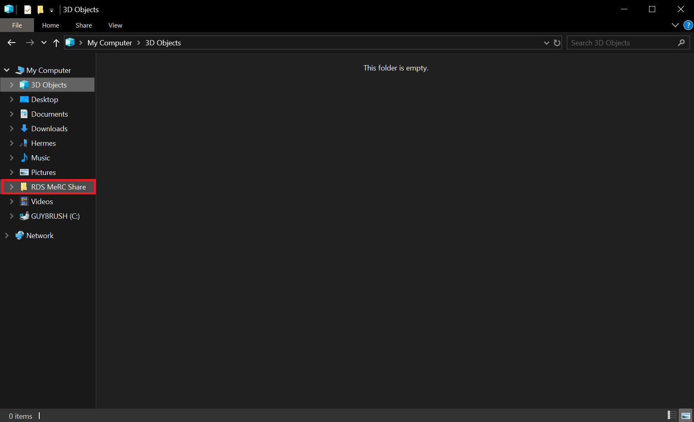Image resolution: width=694 pixels, height=422 pixels.
Task: Open address bar history dropdown
Action: [546, 43]
